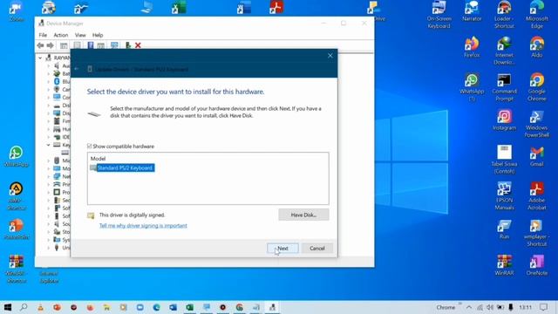This screenshot has height=314, width=558.
Task: Close the Update Drivers dialog
Action: tap(330, 56)
